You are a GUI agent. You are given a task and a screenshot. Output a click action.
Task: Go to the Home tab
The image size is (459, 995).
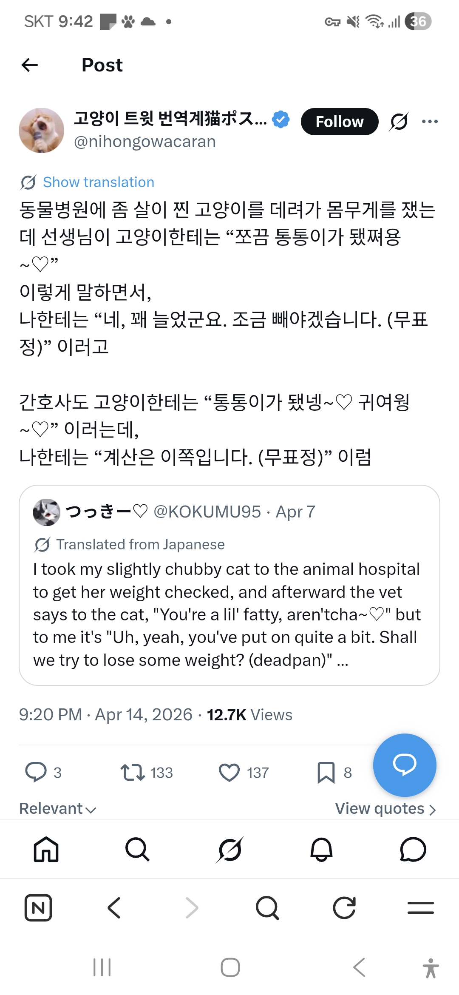pyautogui.click(x=46, y=850)
